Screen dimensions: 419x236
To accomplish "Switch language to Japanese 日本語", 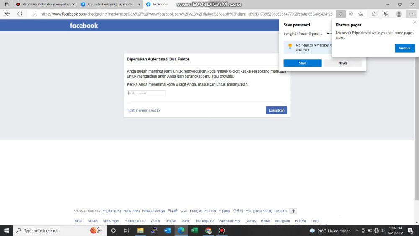I will (172, 211).
